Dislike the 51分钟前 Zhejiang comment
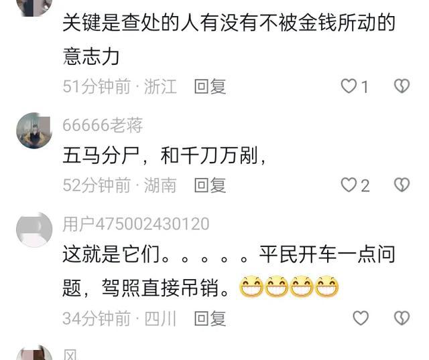The height and width of the screenshot is (360, 429). [x=402, y=86]
